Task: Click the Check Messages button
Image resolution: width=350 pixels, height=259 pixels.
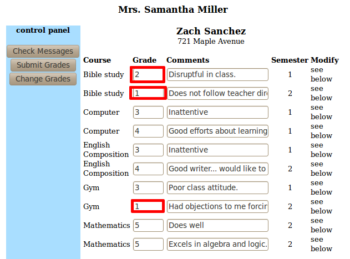Action: click(43, 51)
